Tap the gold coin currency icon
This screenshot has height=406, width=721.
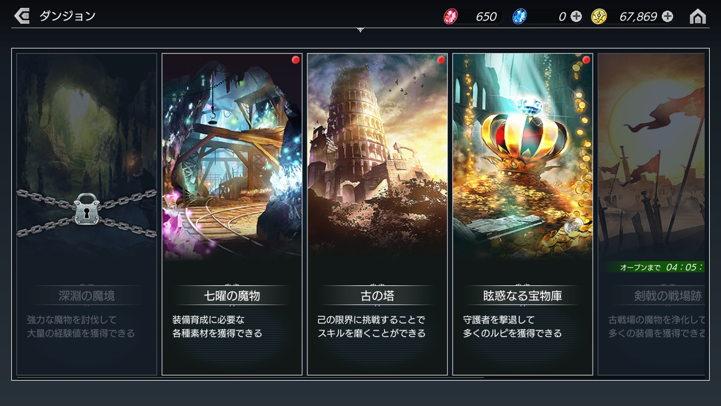point(599,16)
